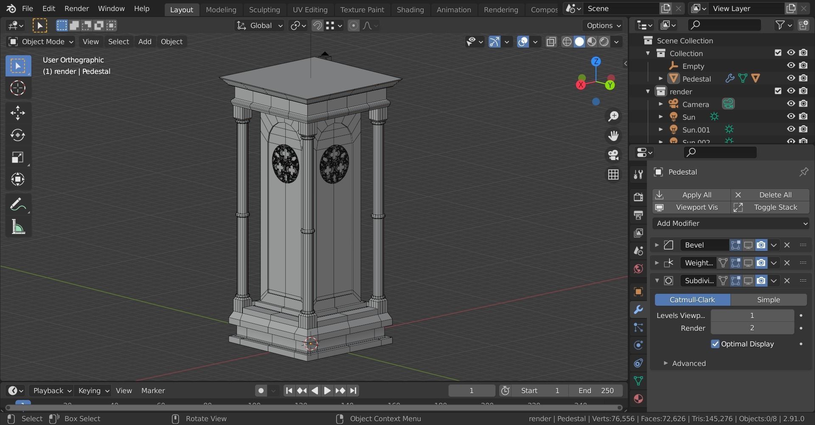815x425 pixels.
Task: Hide Pedestal object in viewport
Action: [x=791, y=78]
